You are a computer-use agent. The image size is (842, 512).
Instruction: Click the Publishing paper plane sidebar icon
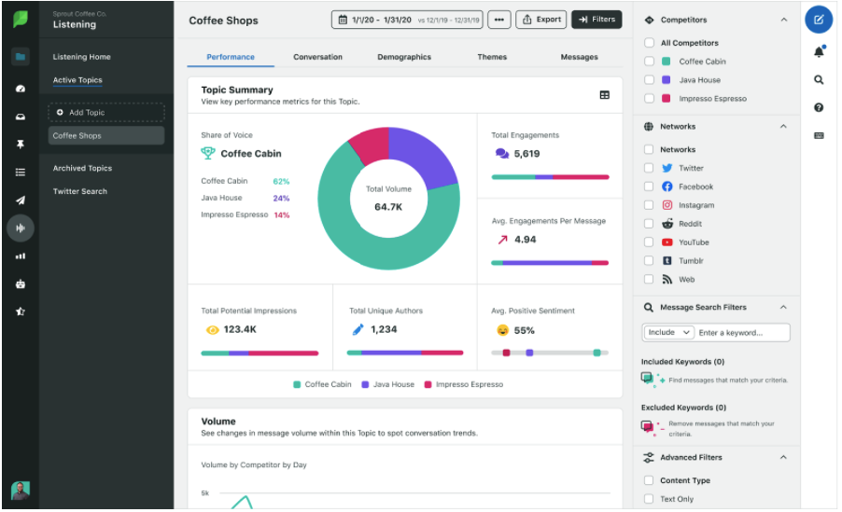click(21, 200)
